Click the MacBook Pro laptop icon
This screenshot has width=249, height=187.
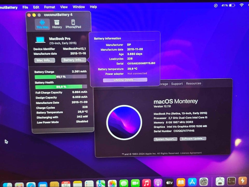pyautogui.click(x=40, y=40)
